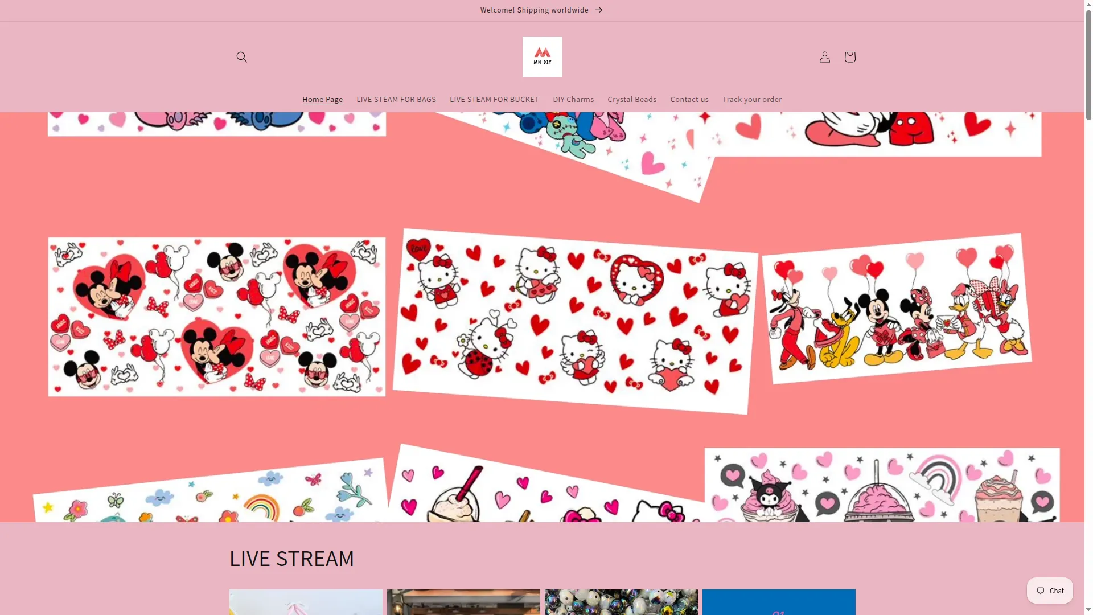
Task: Open the account log in icon
Action: pos(825,57)
